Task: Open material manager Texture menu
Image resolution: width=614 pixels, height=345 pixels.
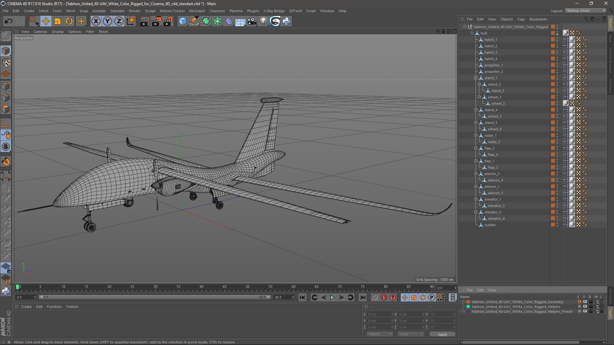Action: [72, 307]
